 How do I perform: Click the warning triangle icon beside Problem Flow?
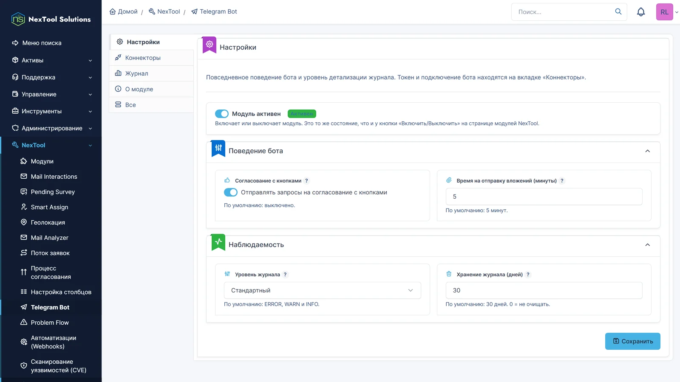(24, 323)
